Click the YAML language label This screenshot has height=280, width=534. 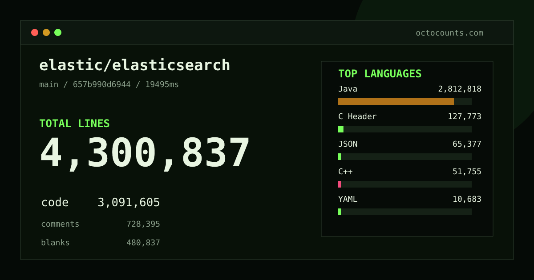coord(348,199)
